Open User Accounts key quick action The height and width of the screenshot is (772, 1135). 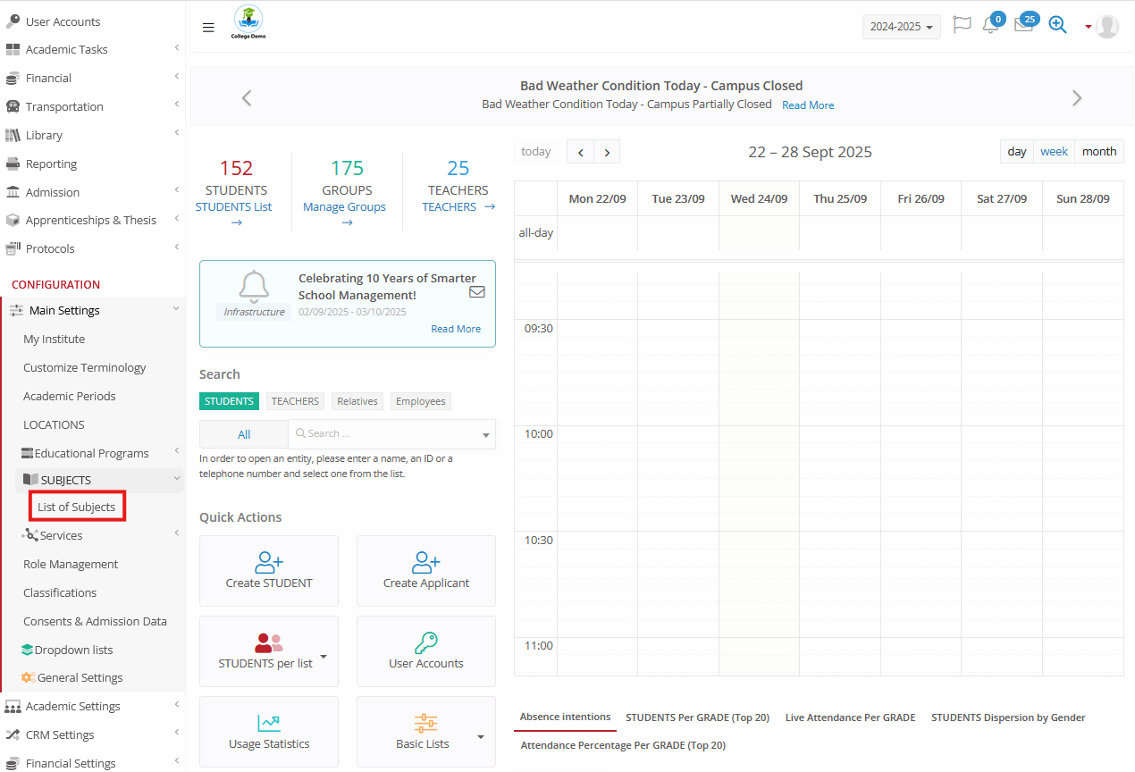pyautogui.click(x=426, y=651)
